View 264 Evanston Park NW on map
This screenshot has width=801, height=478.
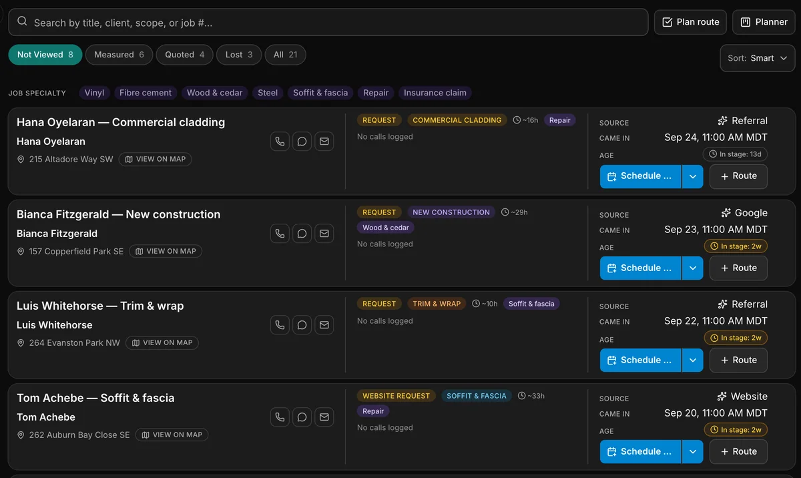(162, 343)
